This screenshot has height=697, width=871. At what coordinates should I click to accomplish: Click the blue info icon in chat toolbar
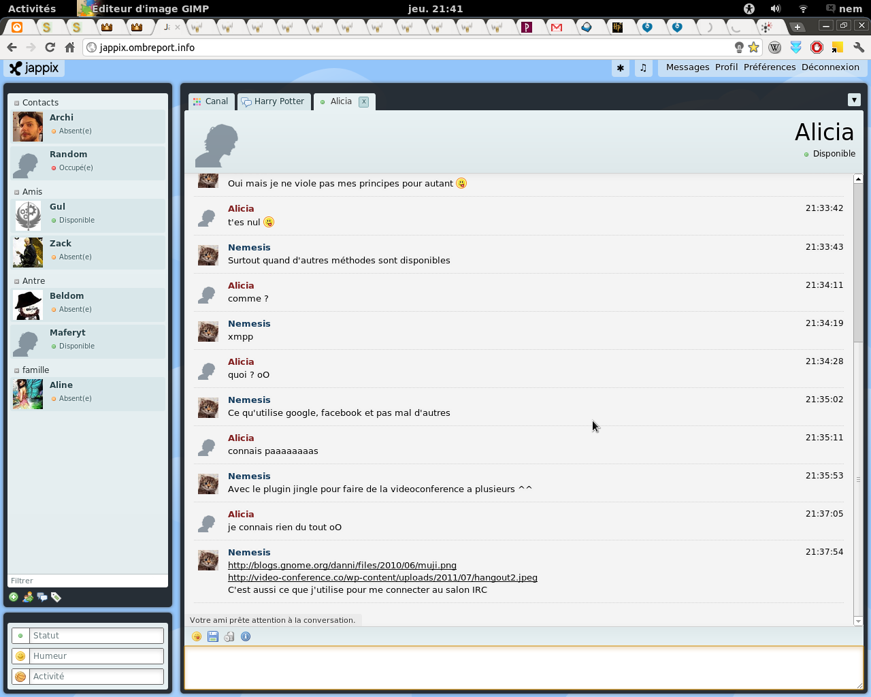(x=246, y=636)
